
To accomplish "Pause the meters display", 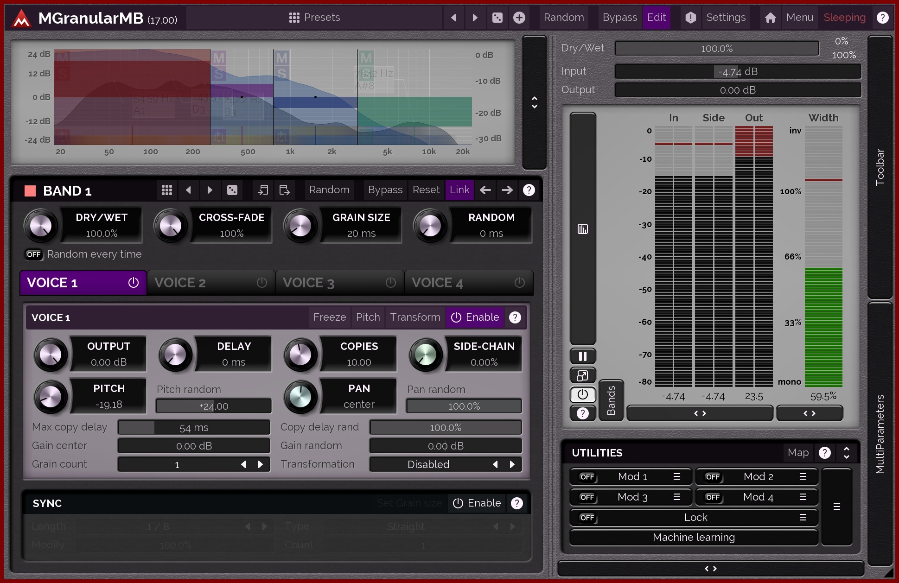I will pyautogui.click(x=582, y=356).
